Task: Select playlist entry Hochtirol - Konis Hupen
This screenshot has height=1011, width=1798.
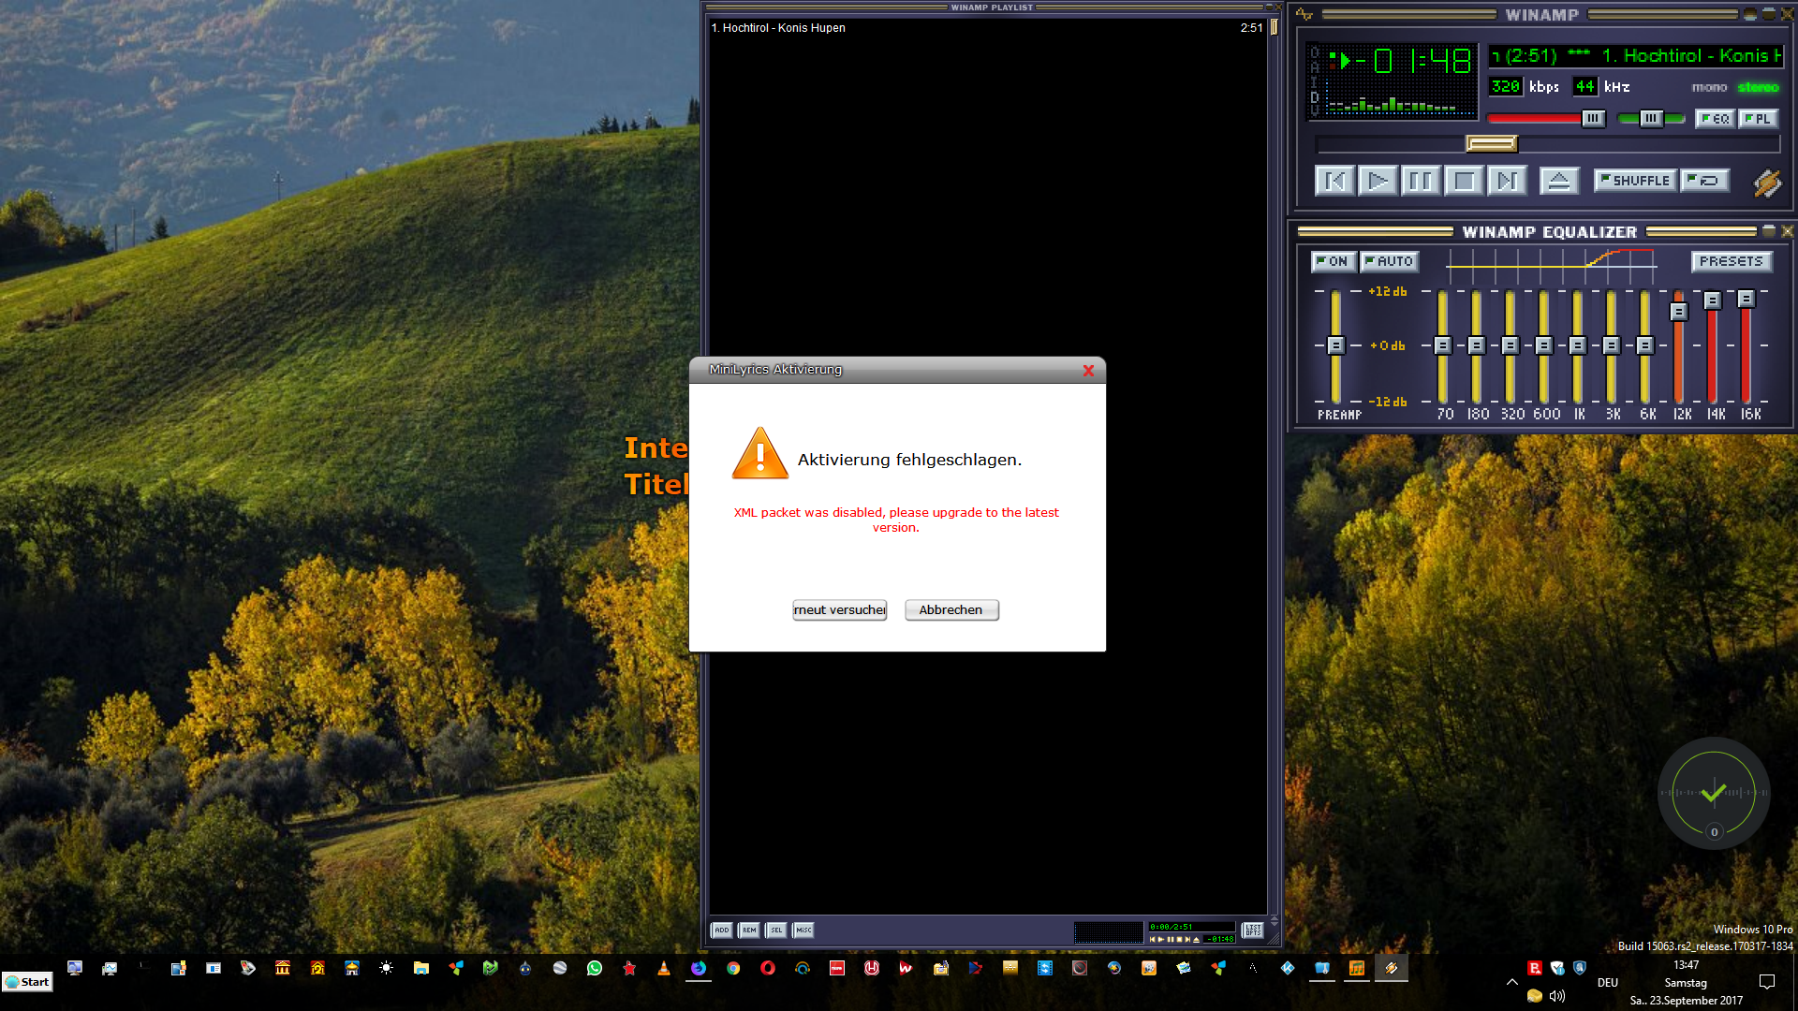Action: 986,28
